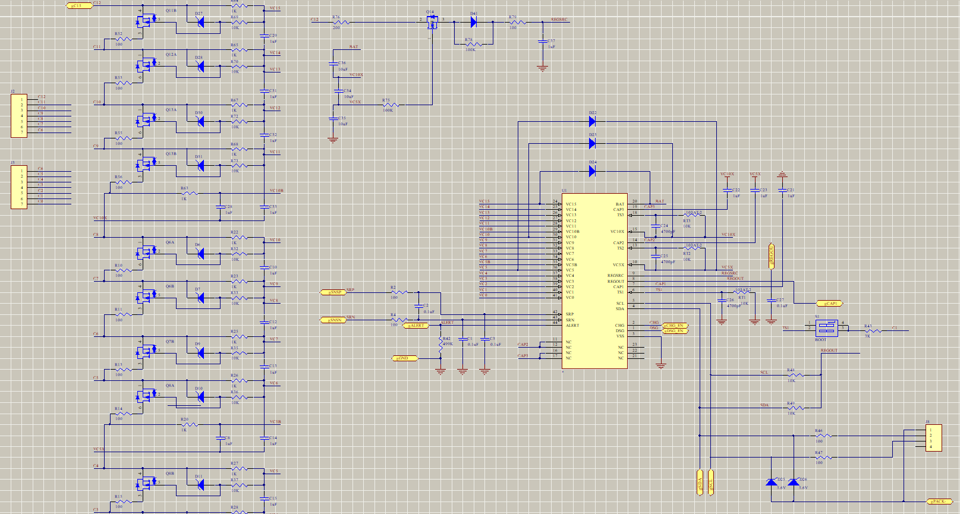Select zener diode D26 symbol

tap(794, 482)
